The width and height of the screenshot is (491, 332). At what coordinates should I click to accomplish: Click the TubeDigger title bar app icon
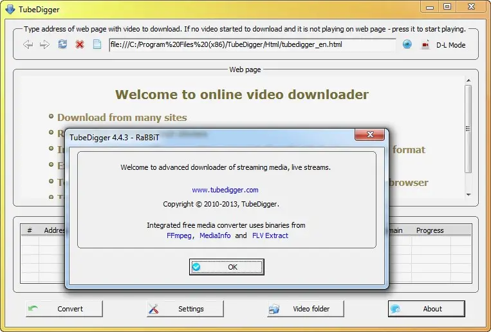pyautogui.click(x=10, y=9)
